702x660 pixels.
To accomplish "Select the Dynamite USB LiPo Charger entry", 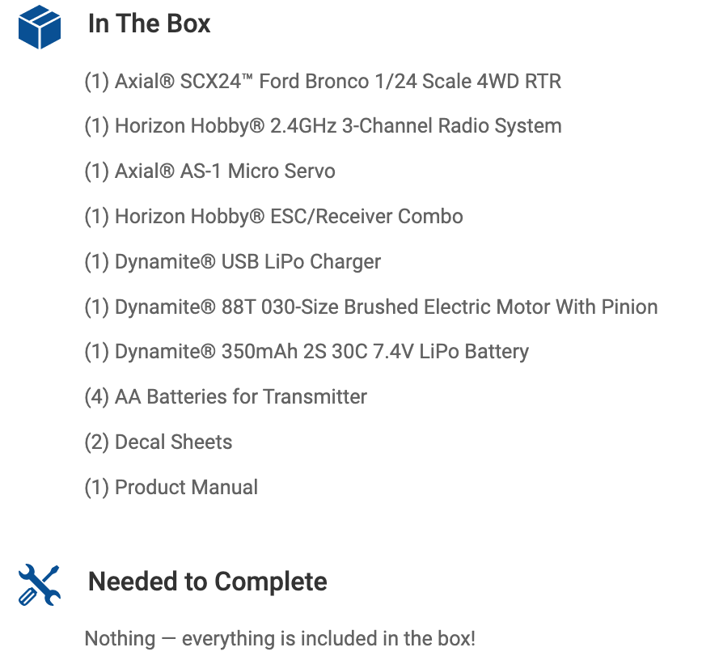I will pyautogui.click(x=233, y=262).
